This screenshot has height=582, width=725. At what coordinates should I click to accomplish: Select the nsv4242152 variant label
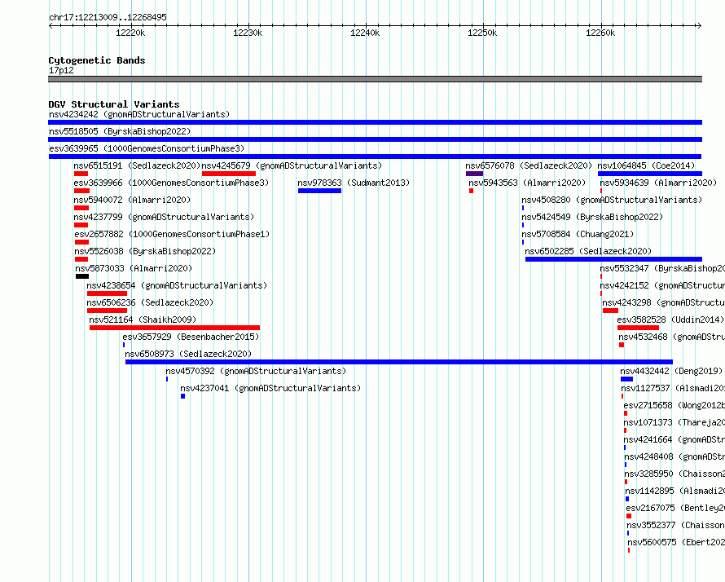point(662,285)
